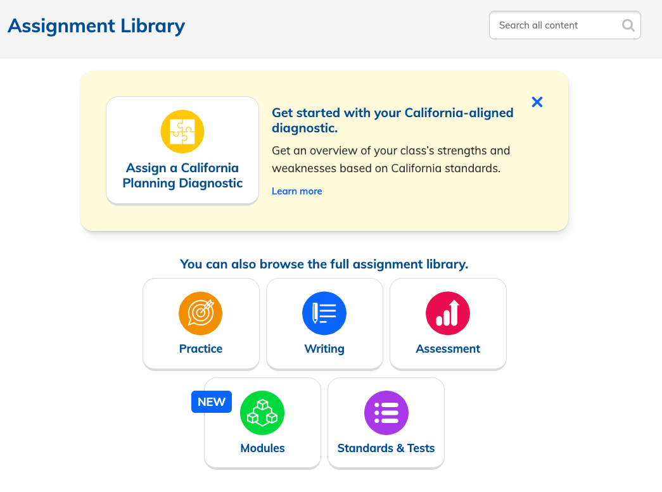Open the Standards & Tests category

[386, 423]
